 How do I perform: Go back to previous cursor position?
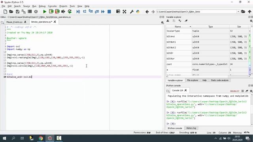coord(147,11)
